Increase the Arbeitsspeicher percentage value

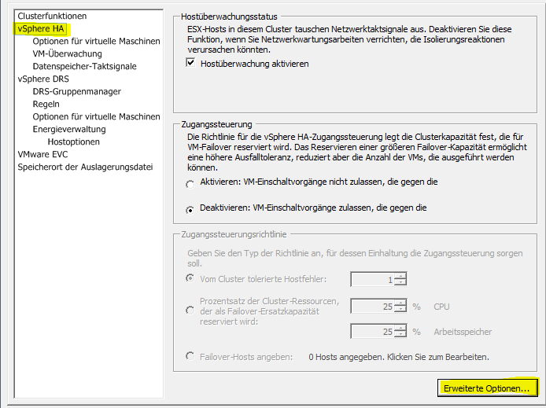tap(400, 328)
